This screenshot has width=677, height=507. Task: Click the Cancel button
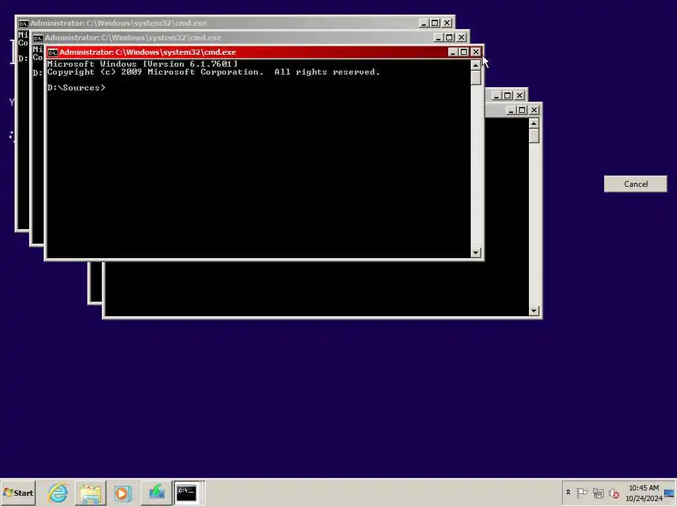pos(635,184)
